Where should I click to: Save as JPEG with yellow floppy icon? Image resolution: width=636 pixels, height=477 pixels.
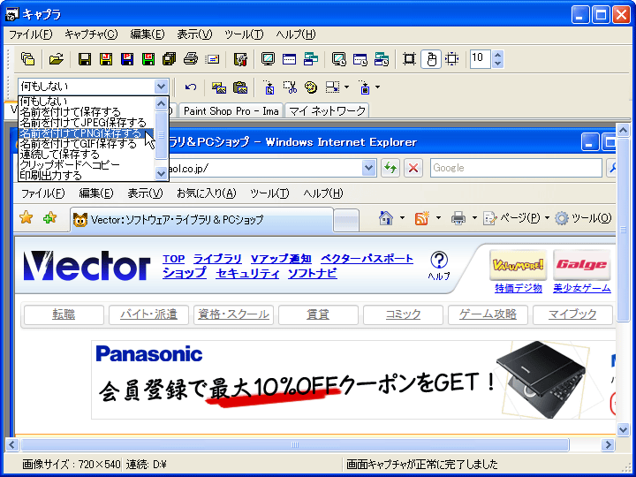[106, 59]
